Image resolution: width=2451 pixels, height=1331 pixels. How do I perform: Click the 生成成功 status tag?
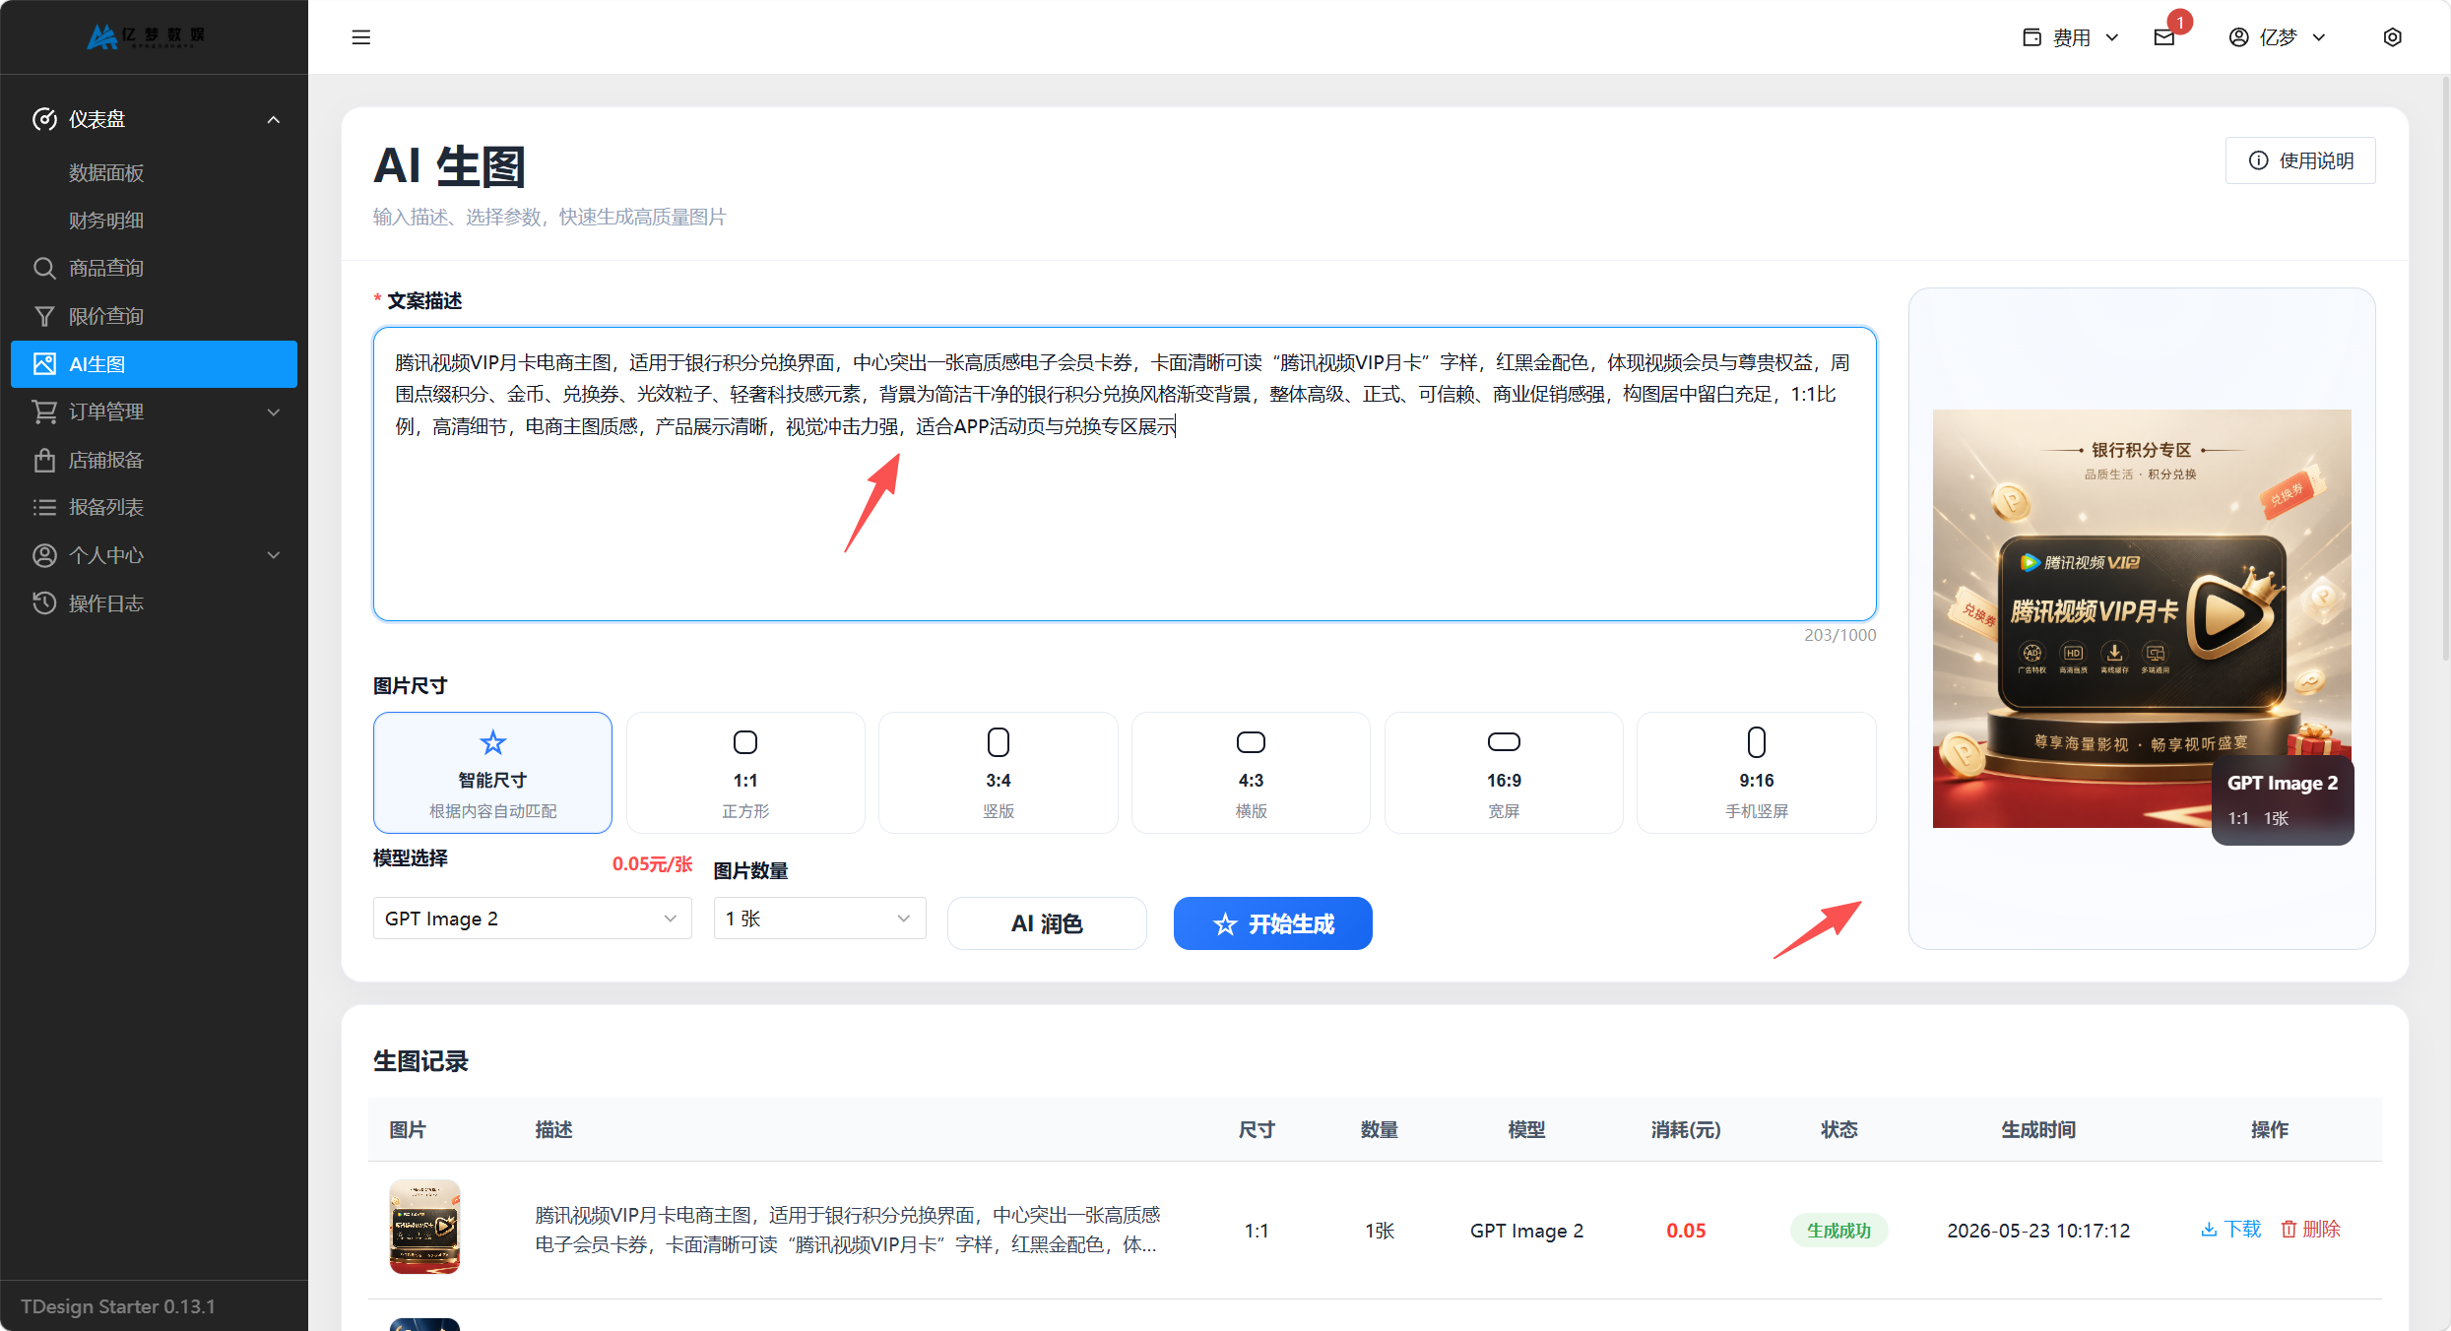point(1838,1231)
